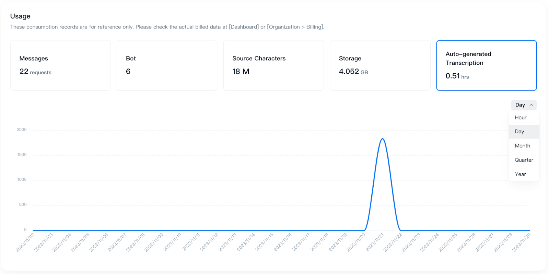This screenshot has height=274, width=549.
Task: Click the 2023/11/02 x-axis date label
Action: tap(25, 242)
